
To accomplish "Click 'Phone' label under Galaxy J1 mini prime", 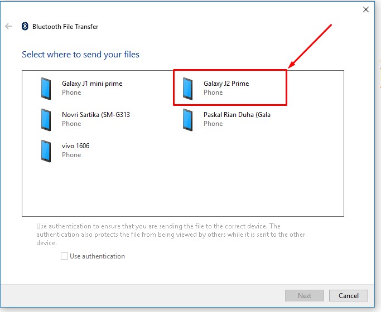I will click(x=71, y=92).
